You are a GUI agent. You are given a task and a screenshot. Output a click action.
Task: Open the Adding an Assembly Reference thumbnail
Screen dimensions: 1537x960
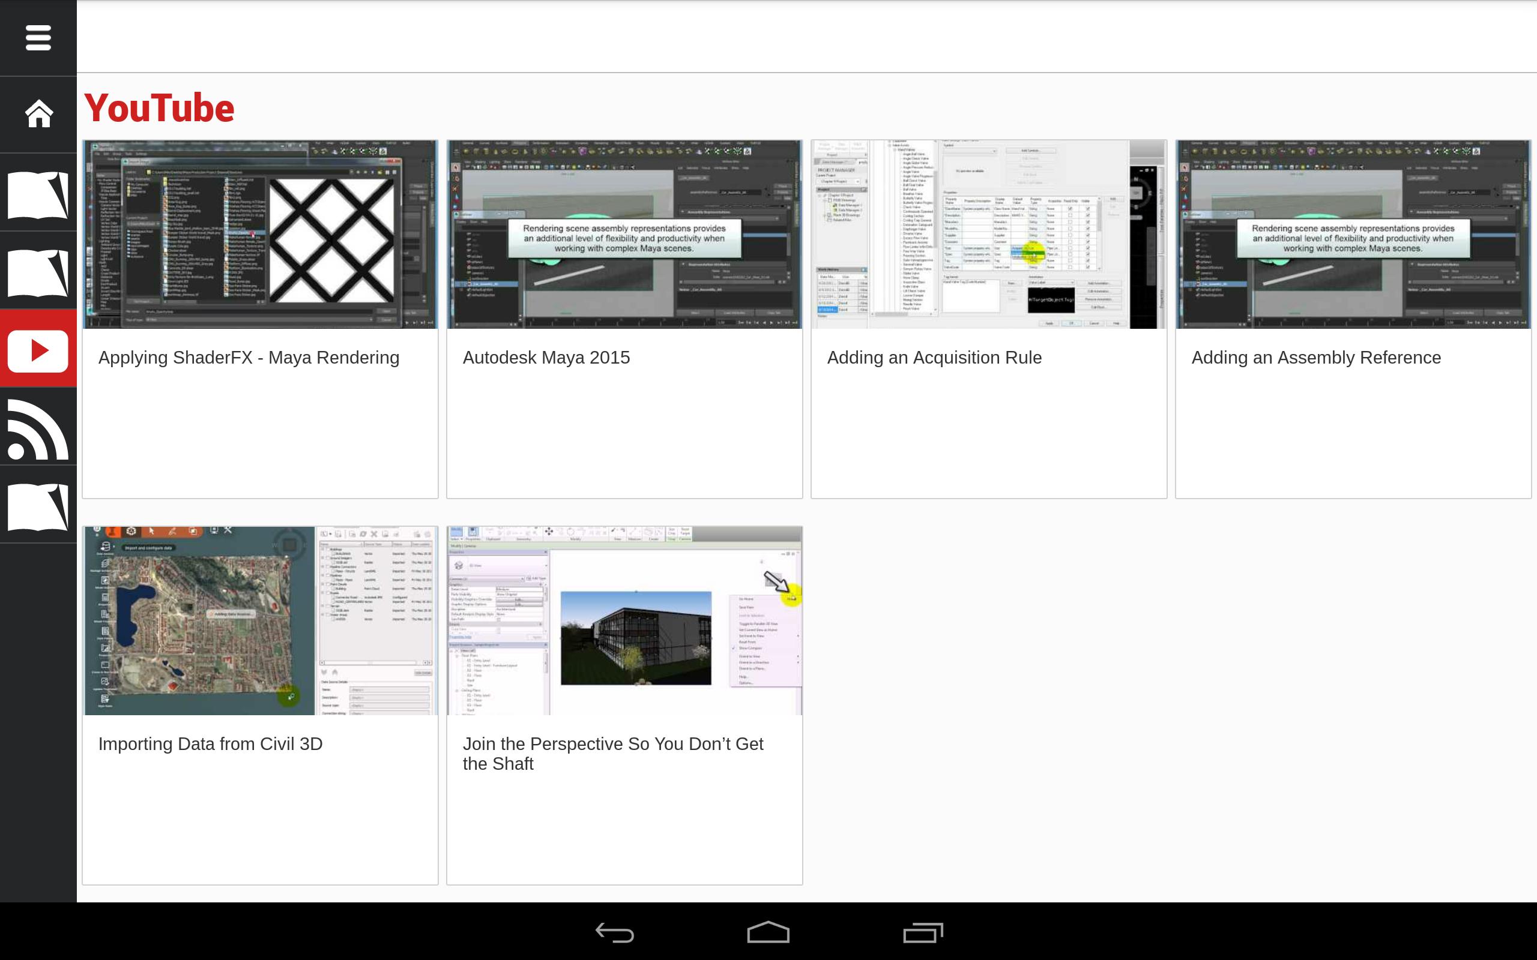pyautogui.click(x=1353, y=234)
